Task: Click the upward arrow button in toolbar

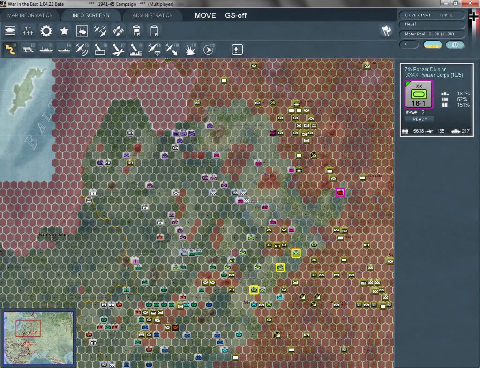Action: [x=237, y=50]
